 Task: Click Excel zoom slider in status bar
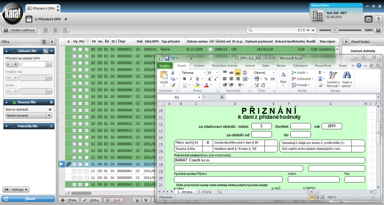click(x=357, y=197)
